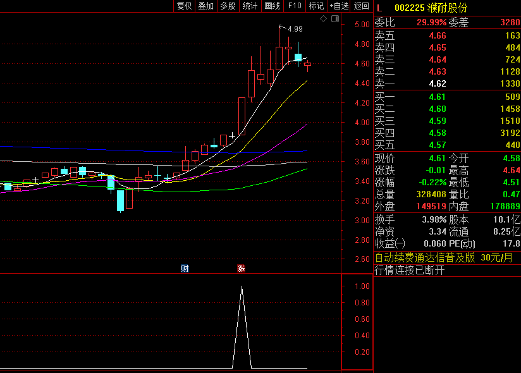Screen dimensions: 521x373
Task: Select the 多股 multi-stock view
Action: pyautogui.click(x=228, y=6)
